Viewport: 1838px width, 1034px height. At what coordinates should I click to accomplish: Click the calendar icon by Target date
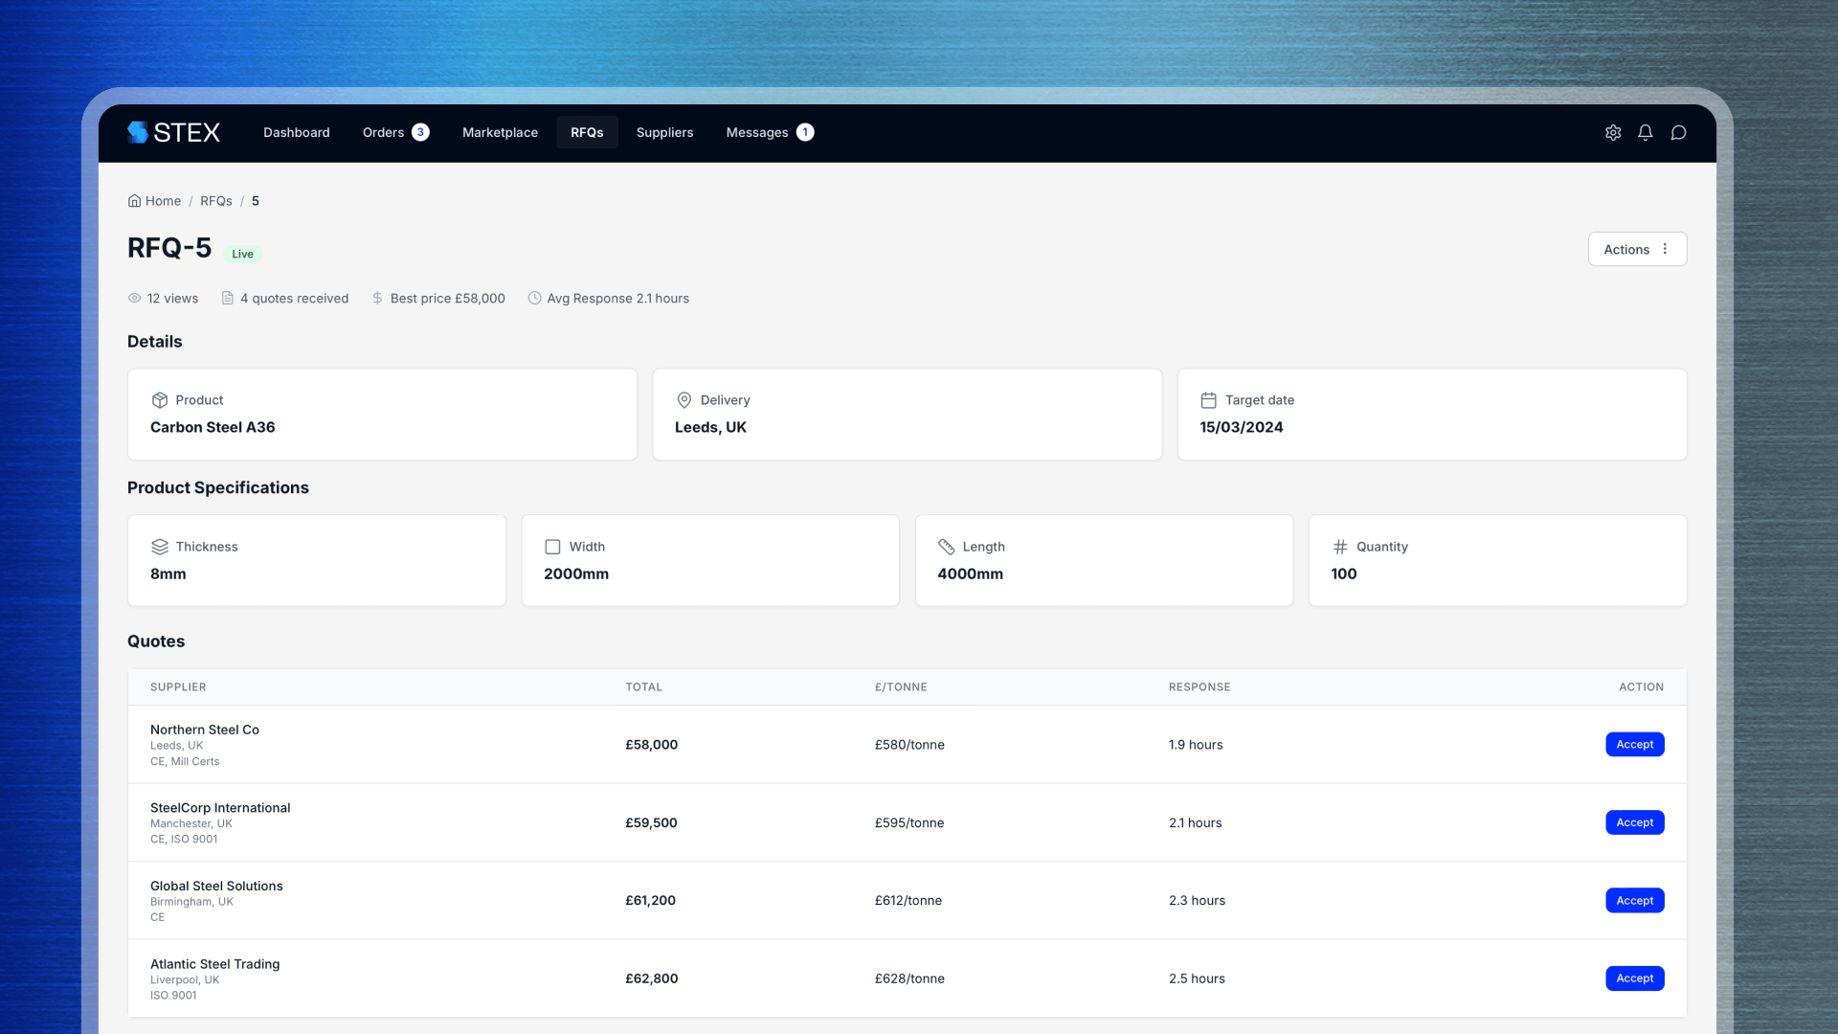[1209, 400]
